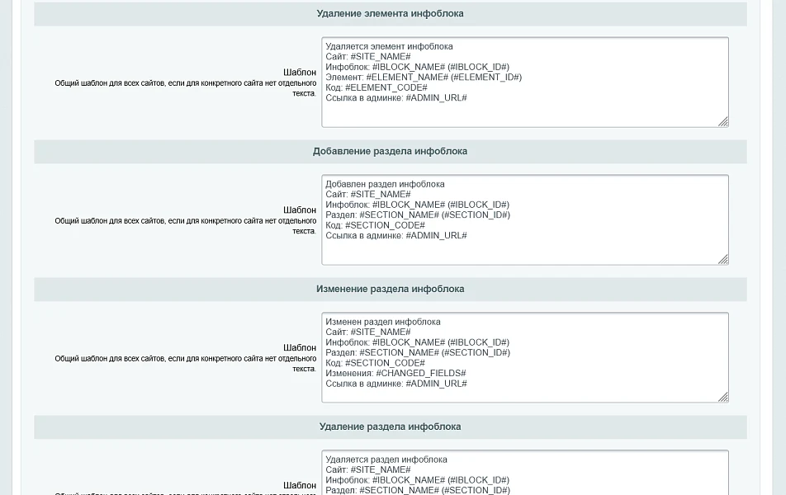786x495 pixels.
Task: Click the 'Код: #SECTION_CODE#' line in the change section template
Action: coord(375,363)
